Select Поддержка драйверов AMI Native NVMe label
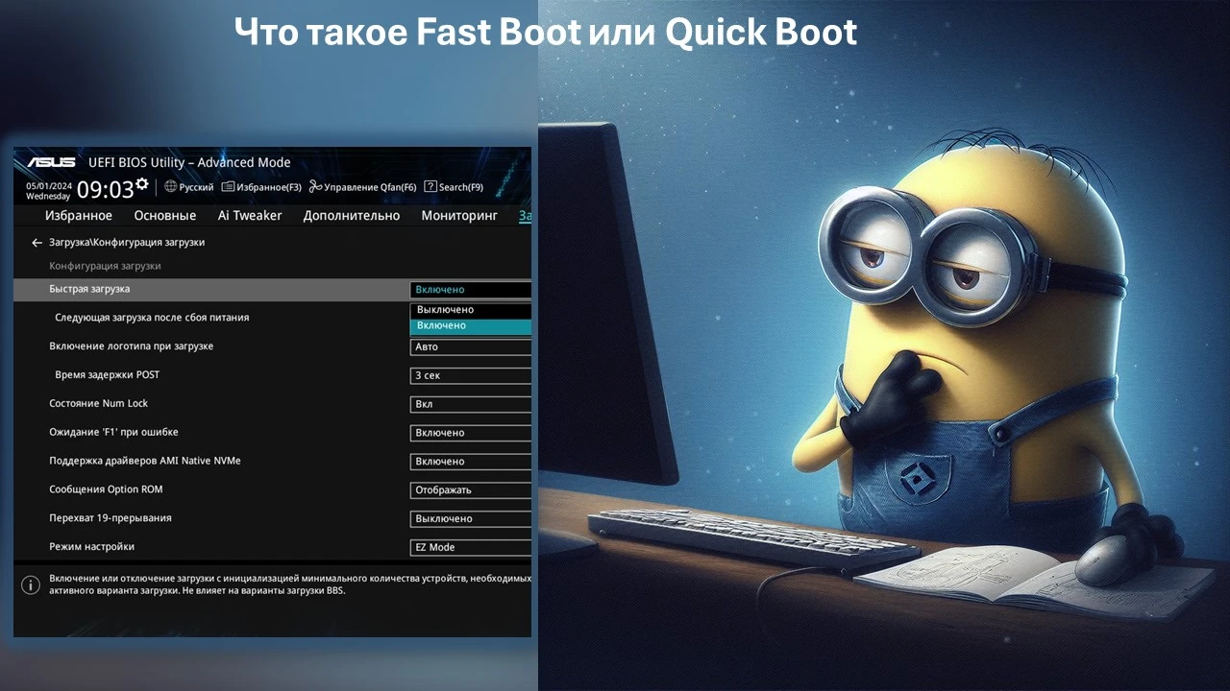Image resolution: width=1230 pixels, height=691 pixels. click(145, 461)
